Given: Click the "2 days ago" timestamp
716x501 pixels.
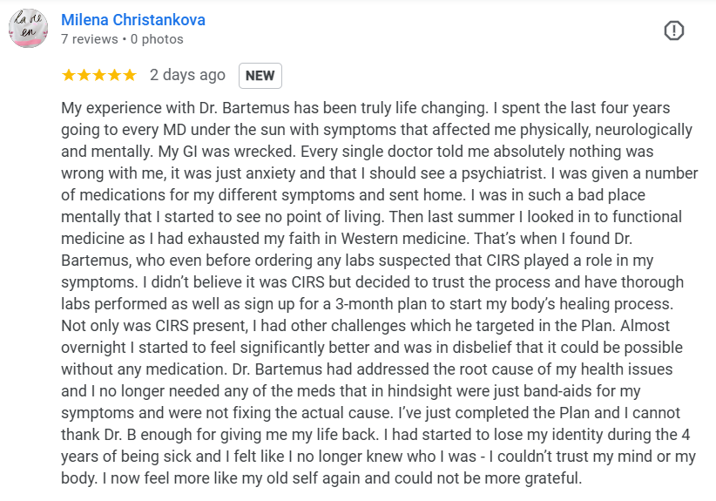Looking at the screenshot, I should pyautogui.click(x=187, y=76).
